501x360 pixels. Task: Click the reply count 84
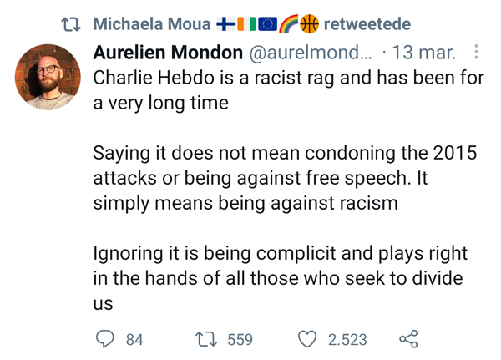coord(134,340)
